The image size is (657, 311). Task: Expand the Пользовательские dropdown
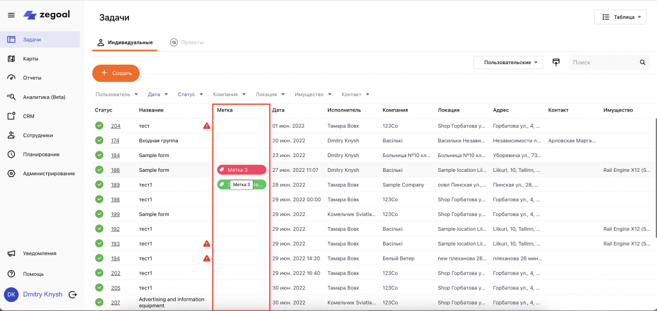(x=508, y=62)
